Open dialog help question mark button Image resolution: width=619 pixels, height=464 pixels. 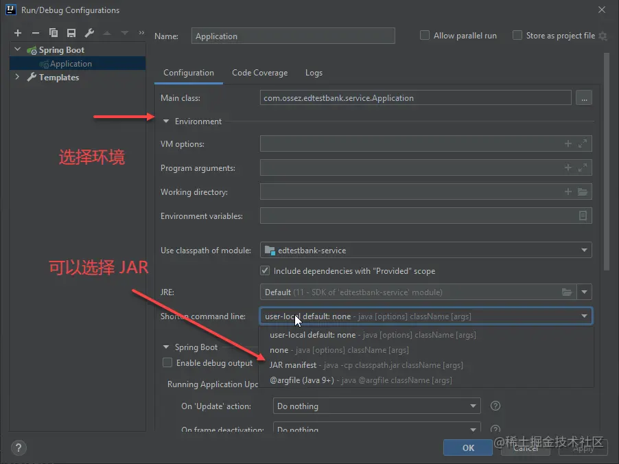coord(19,448)
